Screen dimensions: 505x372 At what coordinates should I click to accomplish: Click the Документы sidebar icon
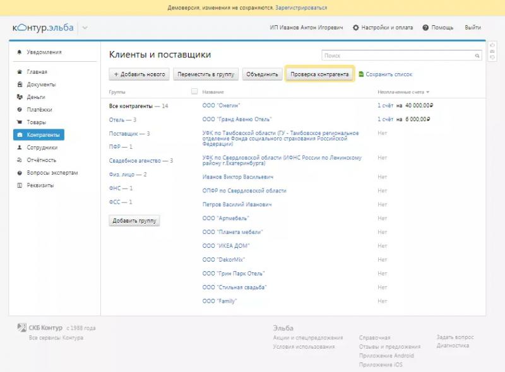tap(20, 84)
